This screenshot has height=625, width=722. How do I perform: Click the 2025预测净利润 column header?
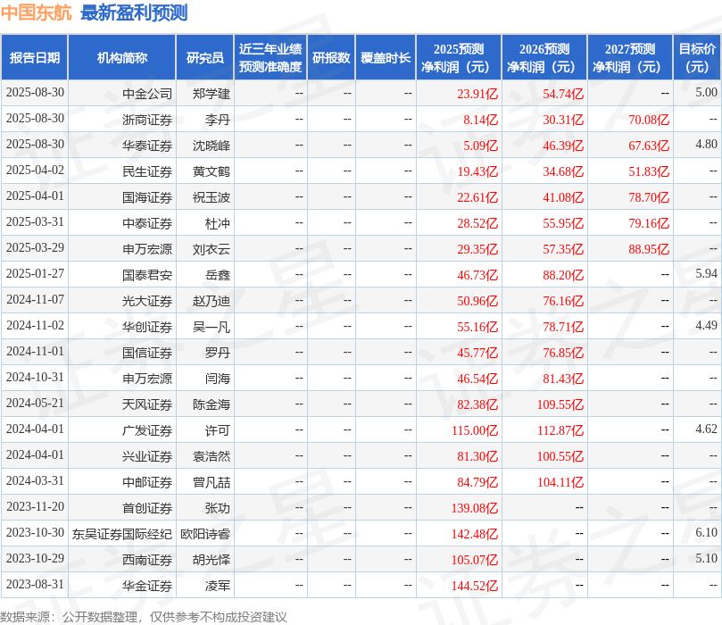pos(459,57)
